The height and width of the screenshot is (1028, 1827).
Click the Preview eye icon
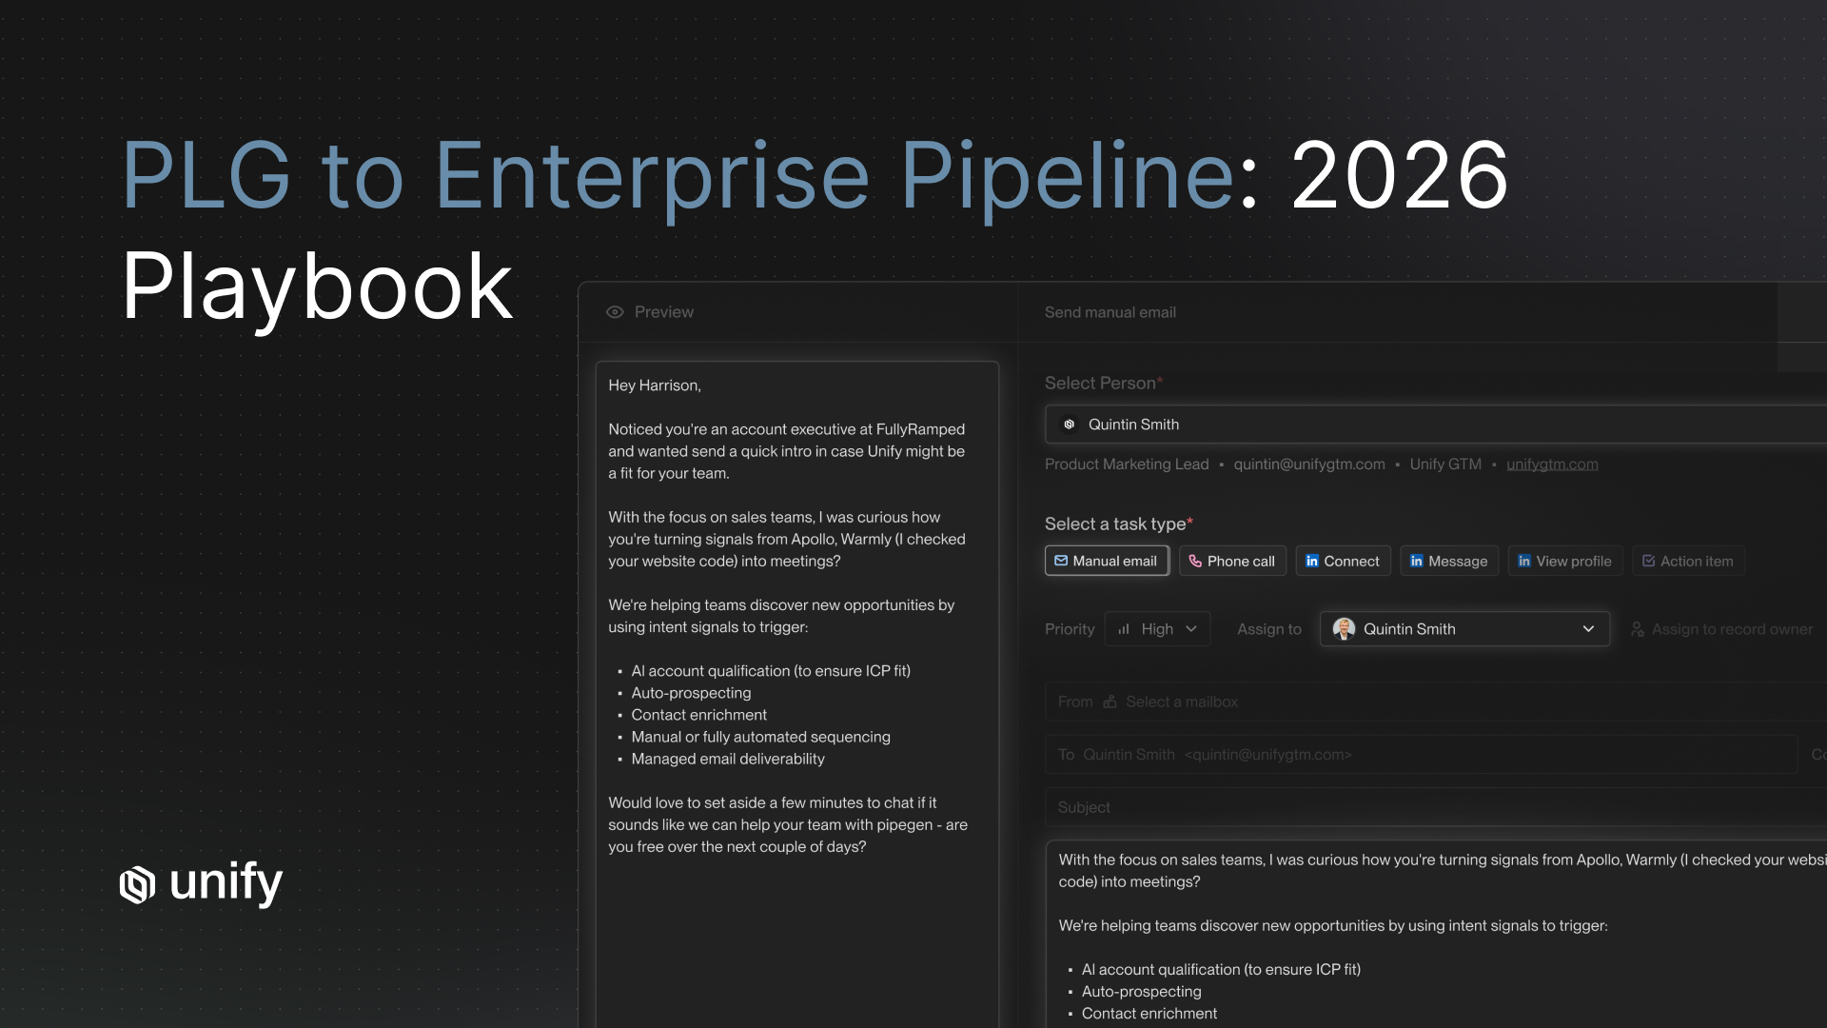pos(615,312)
